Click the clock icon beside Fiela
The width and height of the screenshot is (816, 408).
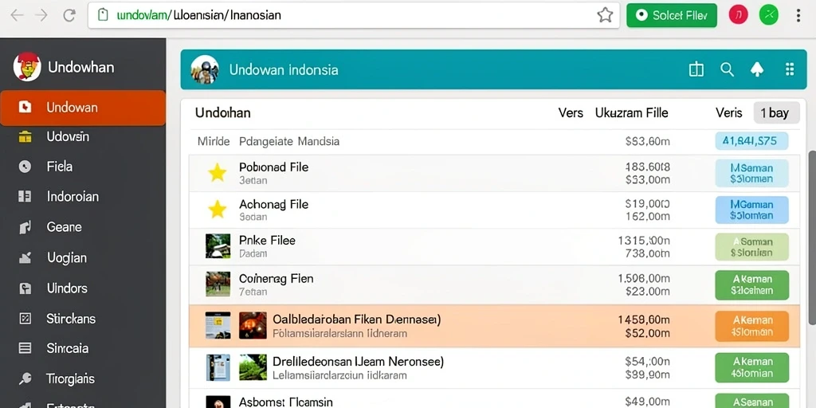tap(25, 167)
